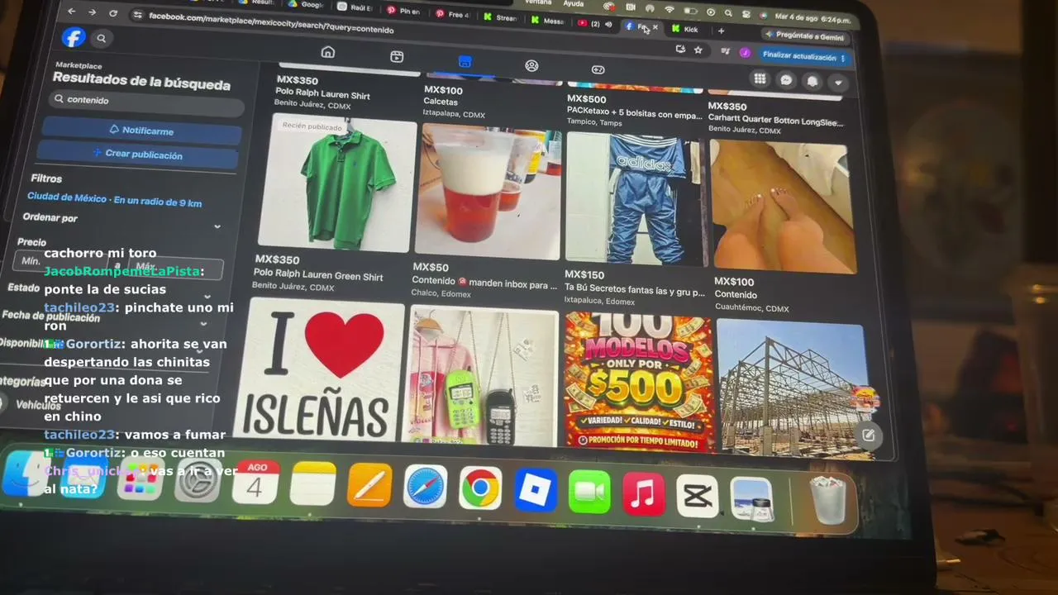Open the green Polo Ralph Lauren shirt listing
The height and width of the screenshot is (595, 1058).
pos(336,183)
